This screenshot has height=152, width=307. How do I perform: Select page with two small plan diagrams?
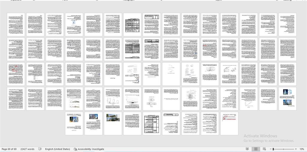click(x=151, y=99)
